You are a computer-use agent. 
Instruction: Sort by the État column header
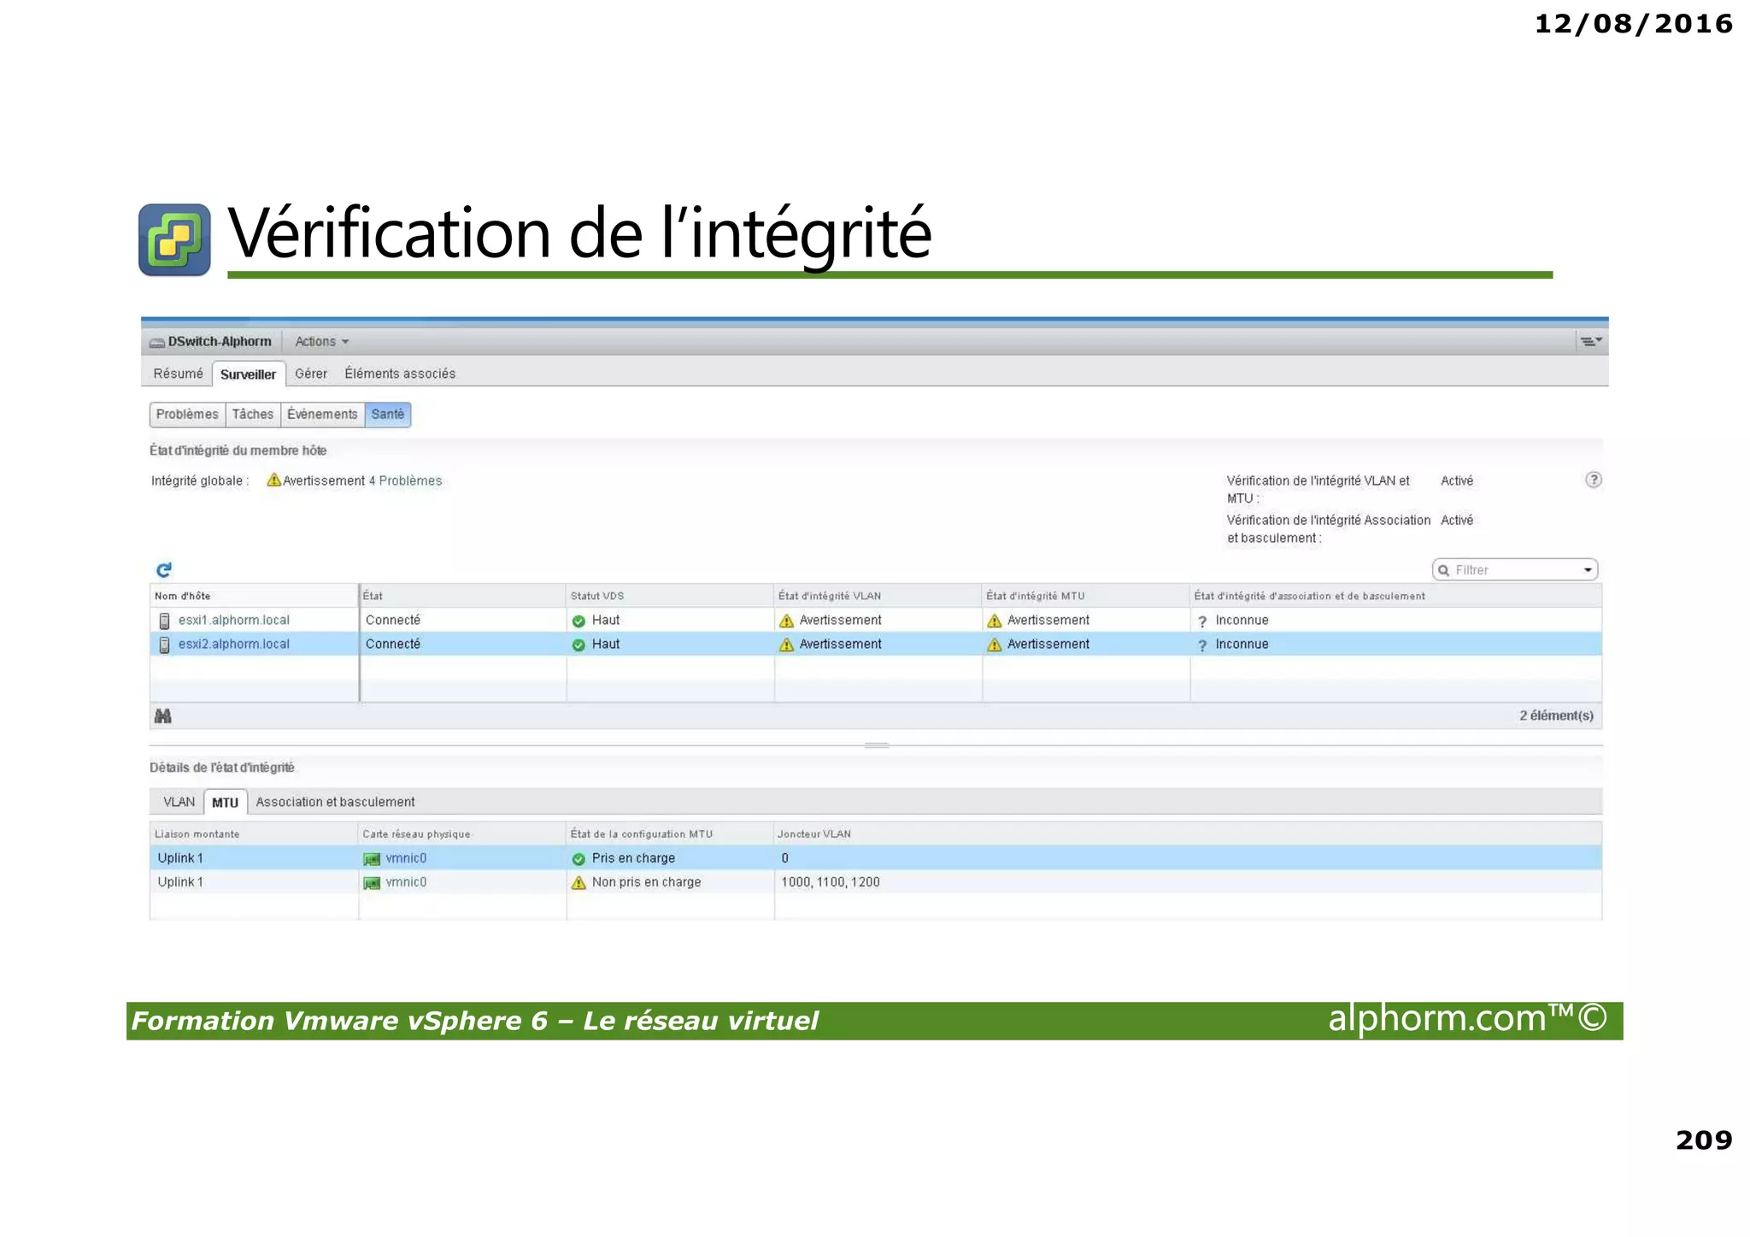tap(462, 596)
